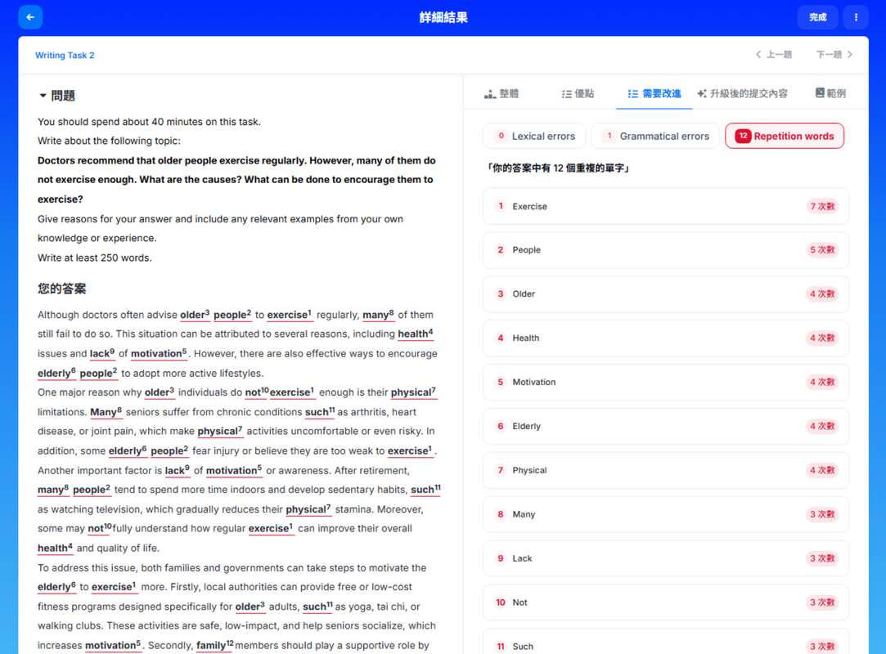886x654 pixels.
Task: Collapse the 問題 section triangle
Action: coord(43,96)
